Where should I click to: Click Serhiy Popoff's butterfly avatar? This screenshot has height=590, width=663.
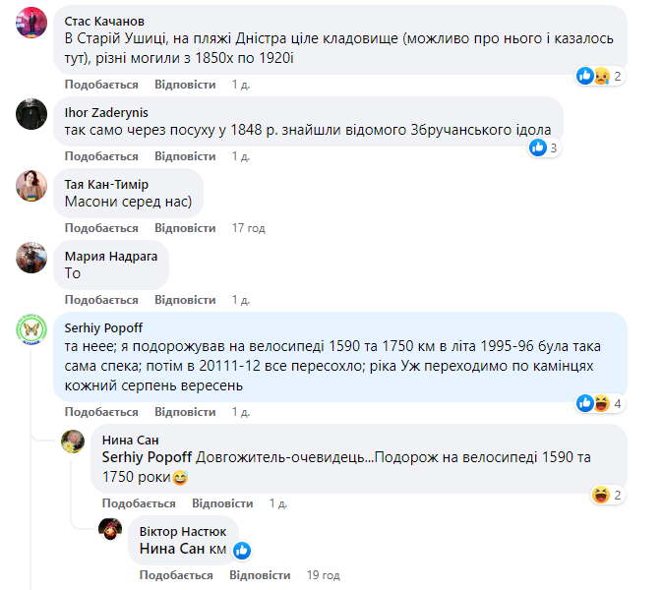coord(31,330)
